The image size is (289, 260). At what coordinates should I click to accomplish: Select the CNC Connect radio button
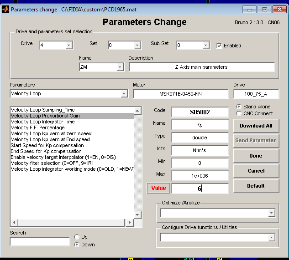click(x=238, y=113)
